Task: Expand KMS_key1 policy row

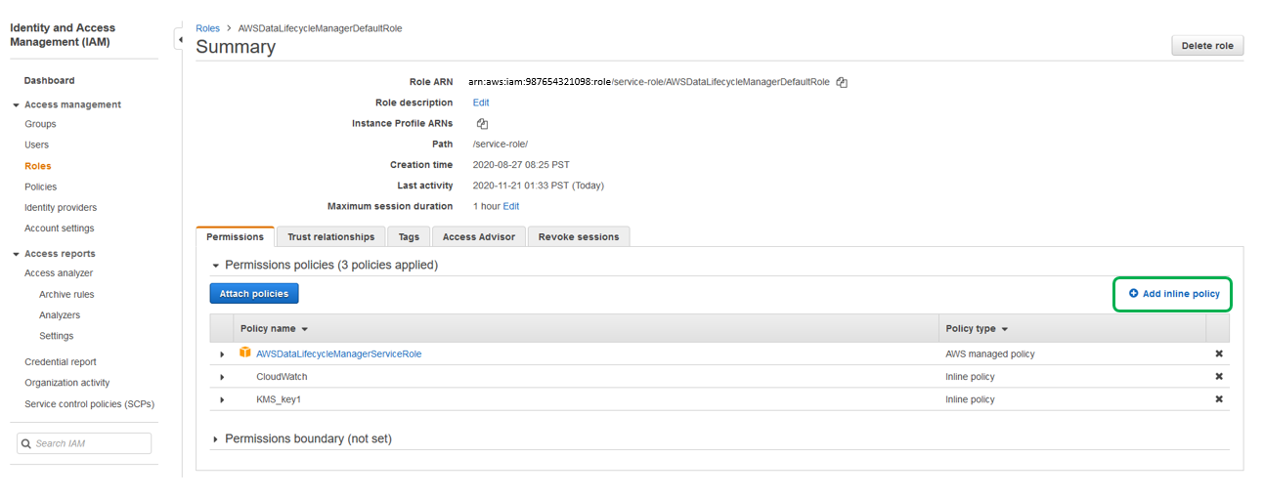Action: click(x=222, y=399)
